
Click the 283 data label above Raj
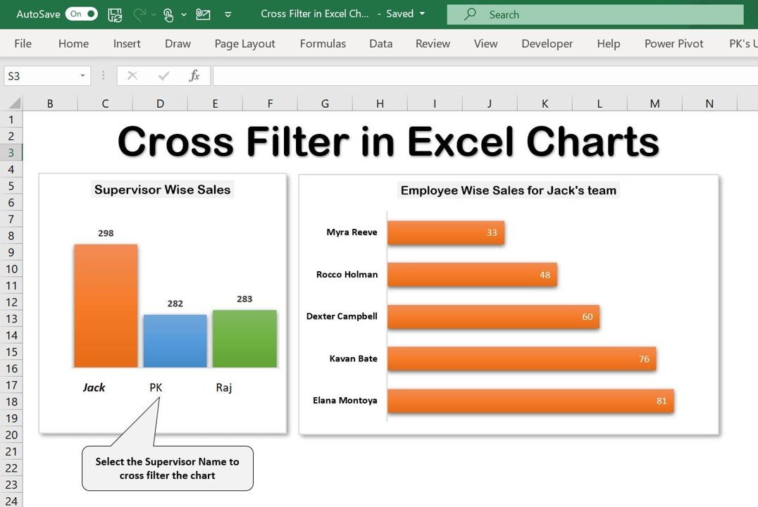(x=244, y=299)
